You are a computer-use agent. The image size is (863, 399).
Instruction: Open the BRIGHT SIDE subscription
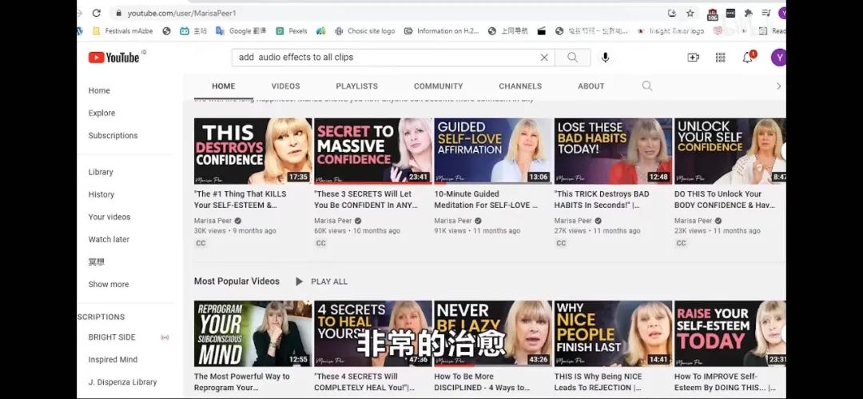112,337
